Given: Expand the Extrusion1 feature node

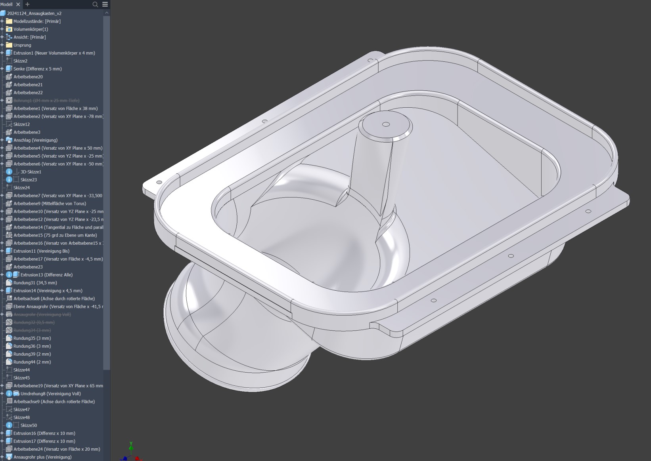Looking at the screenshot, I should (2, 53).
